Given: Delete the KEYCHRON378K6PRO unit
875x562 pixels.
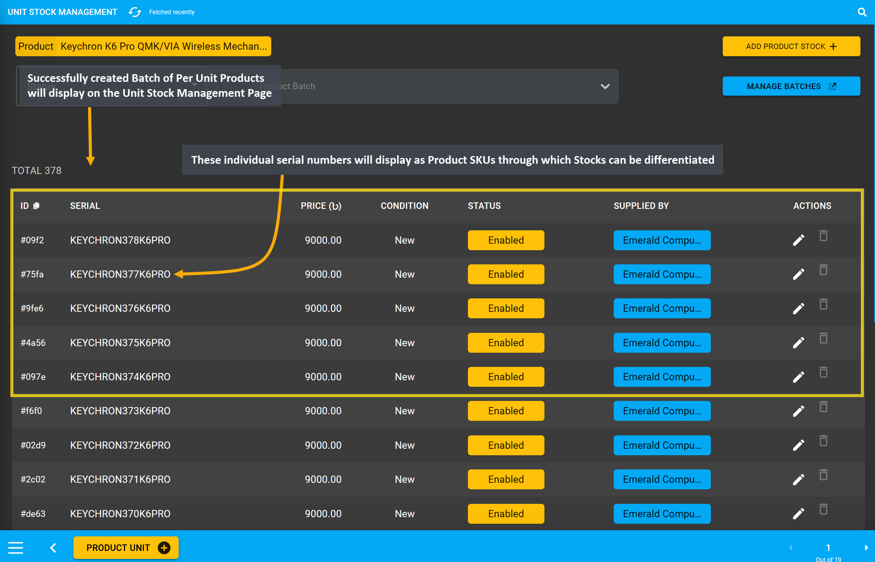Looking at the screenshot, I should (823, 236).
